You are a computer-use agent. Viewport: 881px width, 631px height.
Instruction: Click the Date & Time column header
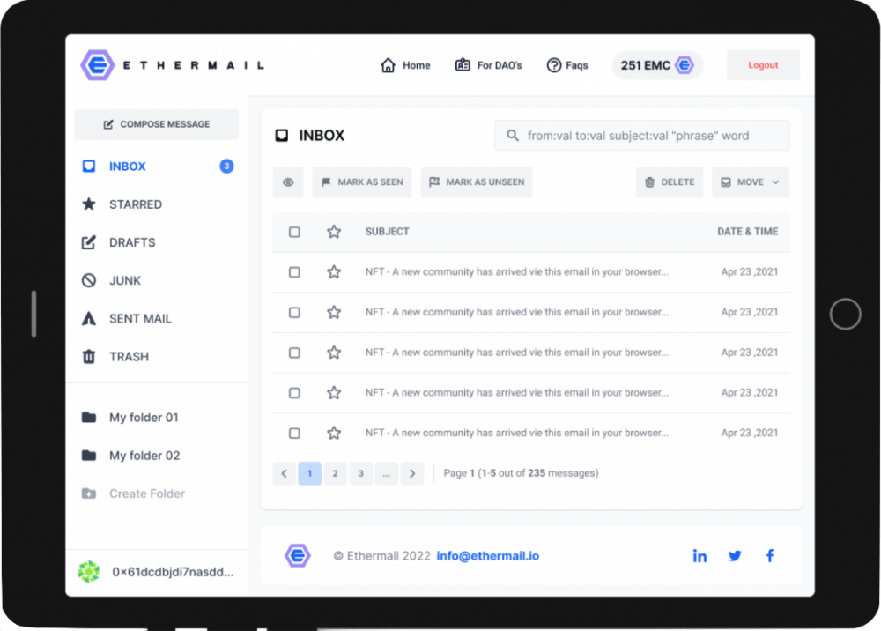pyautogui.click(x=747, y=232)
